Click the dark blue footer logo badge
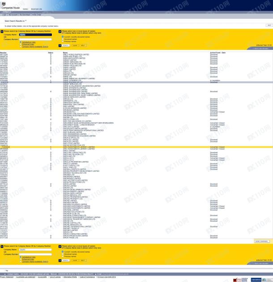 256,280
